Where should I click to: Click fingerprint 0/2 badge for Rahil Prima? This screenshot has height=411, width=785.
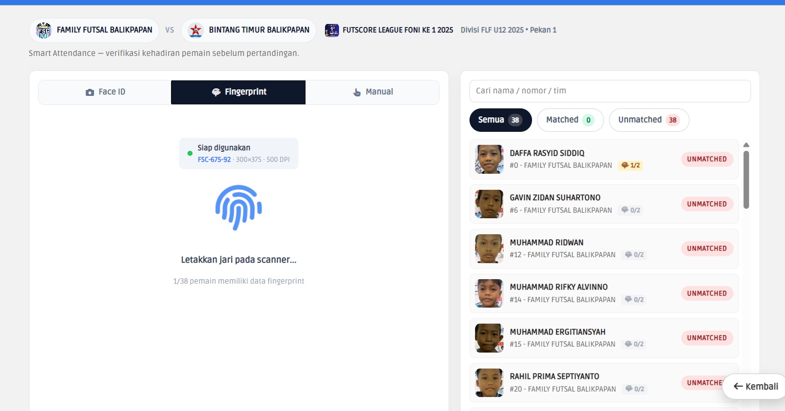(634, 389)
